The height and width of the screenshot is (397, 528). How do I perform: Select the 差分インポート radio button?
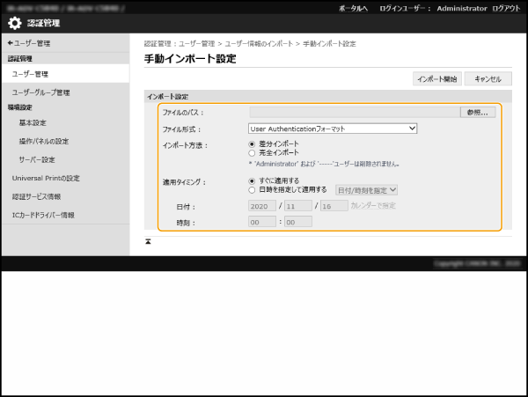tap(253, 143)
